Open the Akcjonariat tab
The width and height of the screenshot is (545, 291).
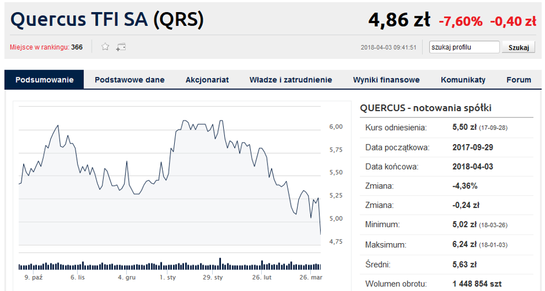[207, 80]
